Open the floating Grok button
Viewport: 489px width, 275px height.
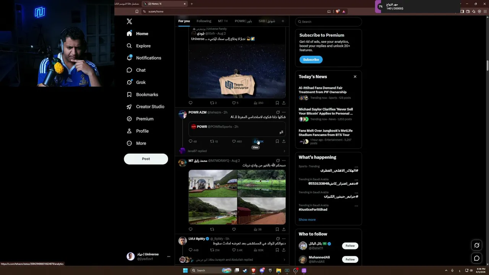[477, 245]
